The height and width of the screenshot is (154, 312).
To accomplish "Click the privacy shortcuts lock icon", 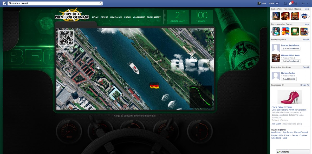I will coord(303,3).
